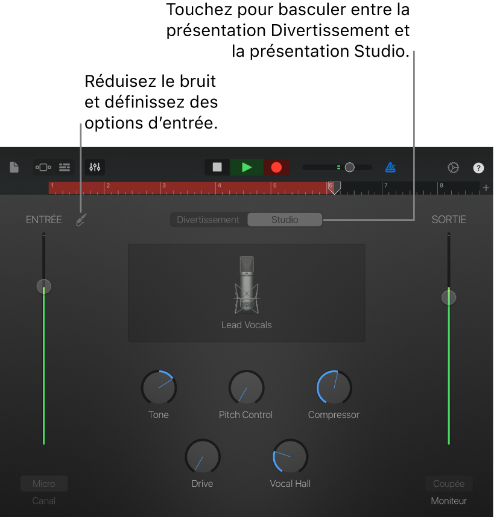Enable the metronome
The image size is (494, 517).
click(x=390, y=167)
